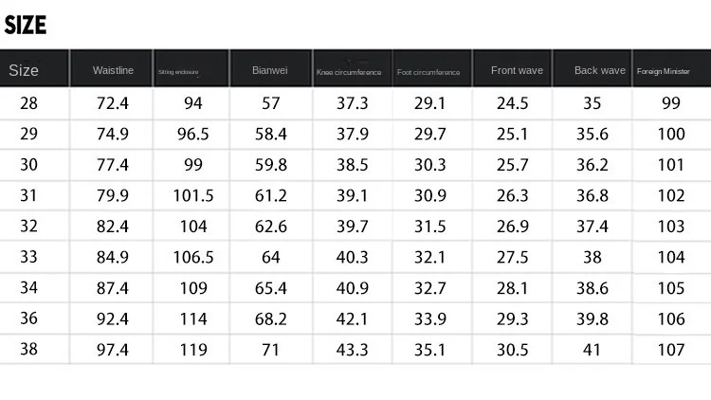The width and height of the screenshot is (711, 400).
Task: Click the SIZE heading above the table
Action: click(26, 25)
